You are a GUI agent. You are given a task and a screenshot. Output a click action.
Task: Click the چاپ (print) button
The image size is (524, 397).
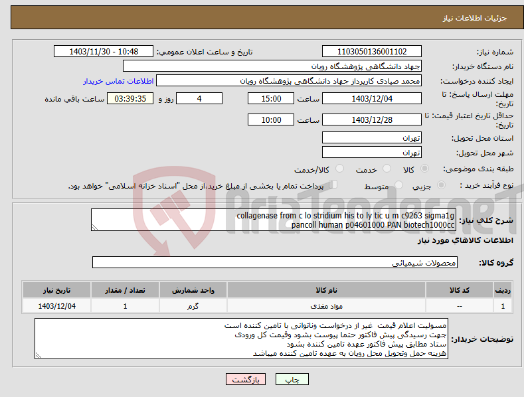click(x=292, y=379)
